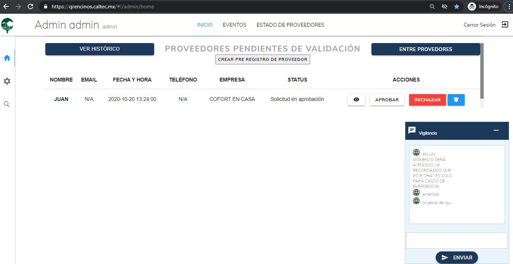This screenshot has height=264, width=513.
Task: Open ESTADO DE PROVEEDORES tab
Action: pyautogui.click(x=290, y=25)
